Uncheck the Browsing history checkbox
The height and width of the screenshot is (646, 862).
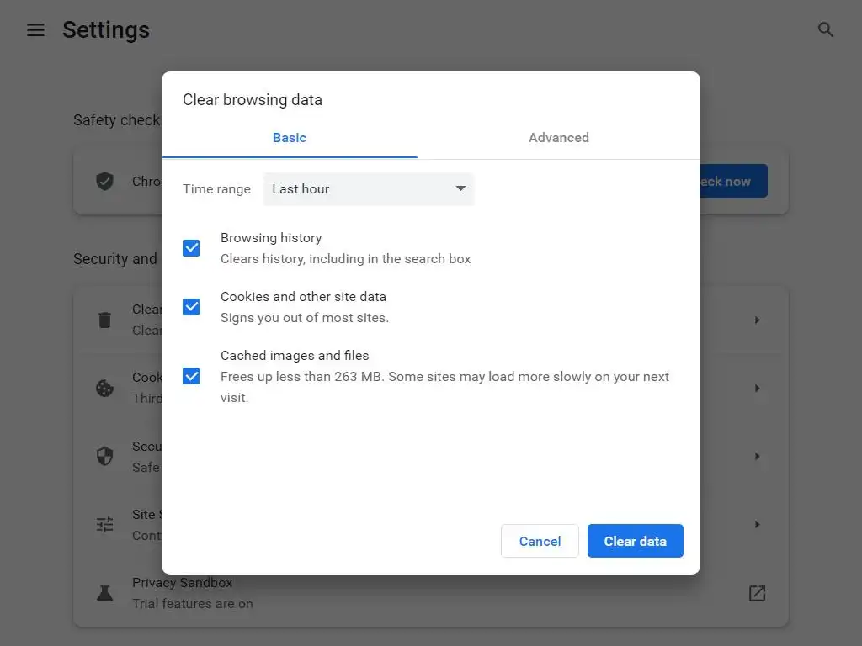pyautogui.click(x=191, y=247)
